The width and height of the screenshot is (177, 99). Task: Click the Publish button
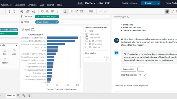[x=149, y=3]
